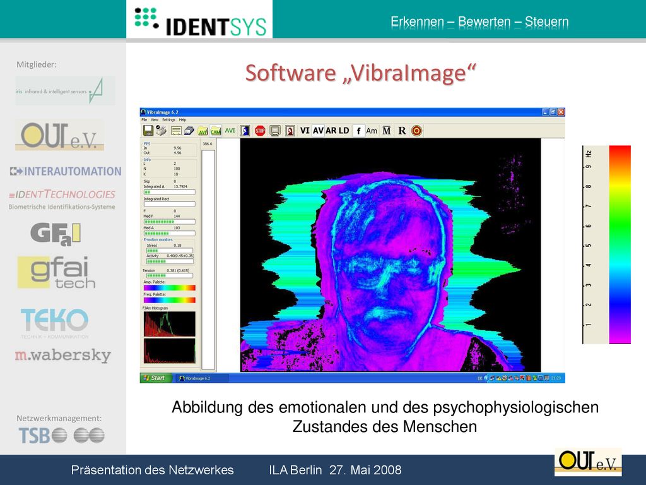646x485 pixels.
Task: Click the Med A value 103
Action: point(177,227)
